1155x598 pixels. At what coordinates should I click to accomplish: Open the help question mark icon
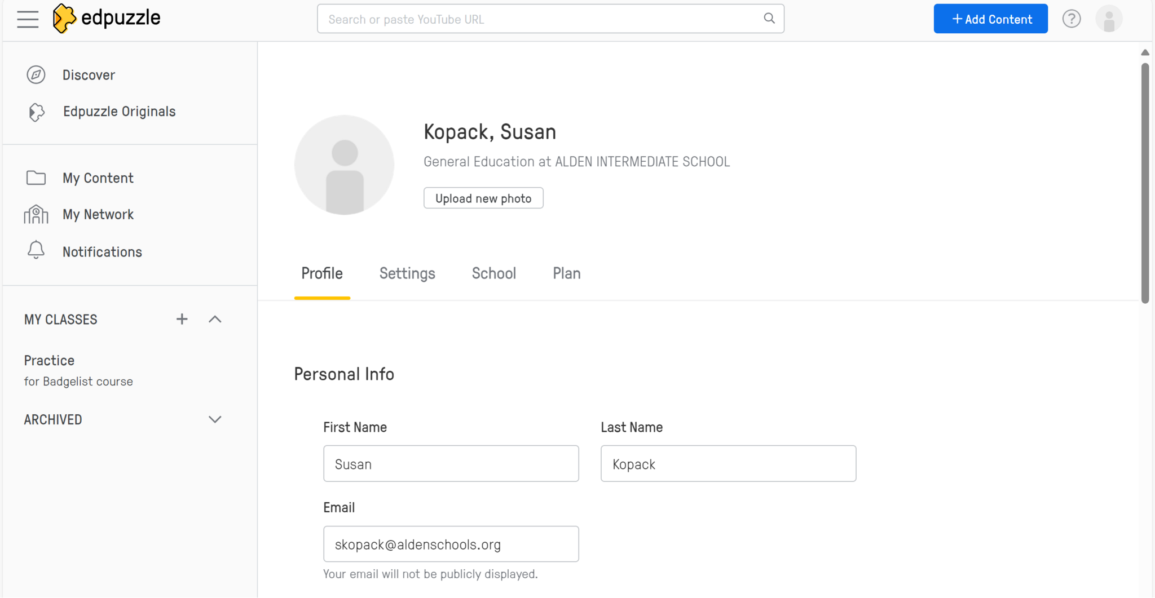tap(1071, 19)
